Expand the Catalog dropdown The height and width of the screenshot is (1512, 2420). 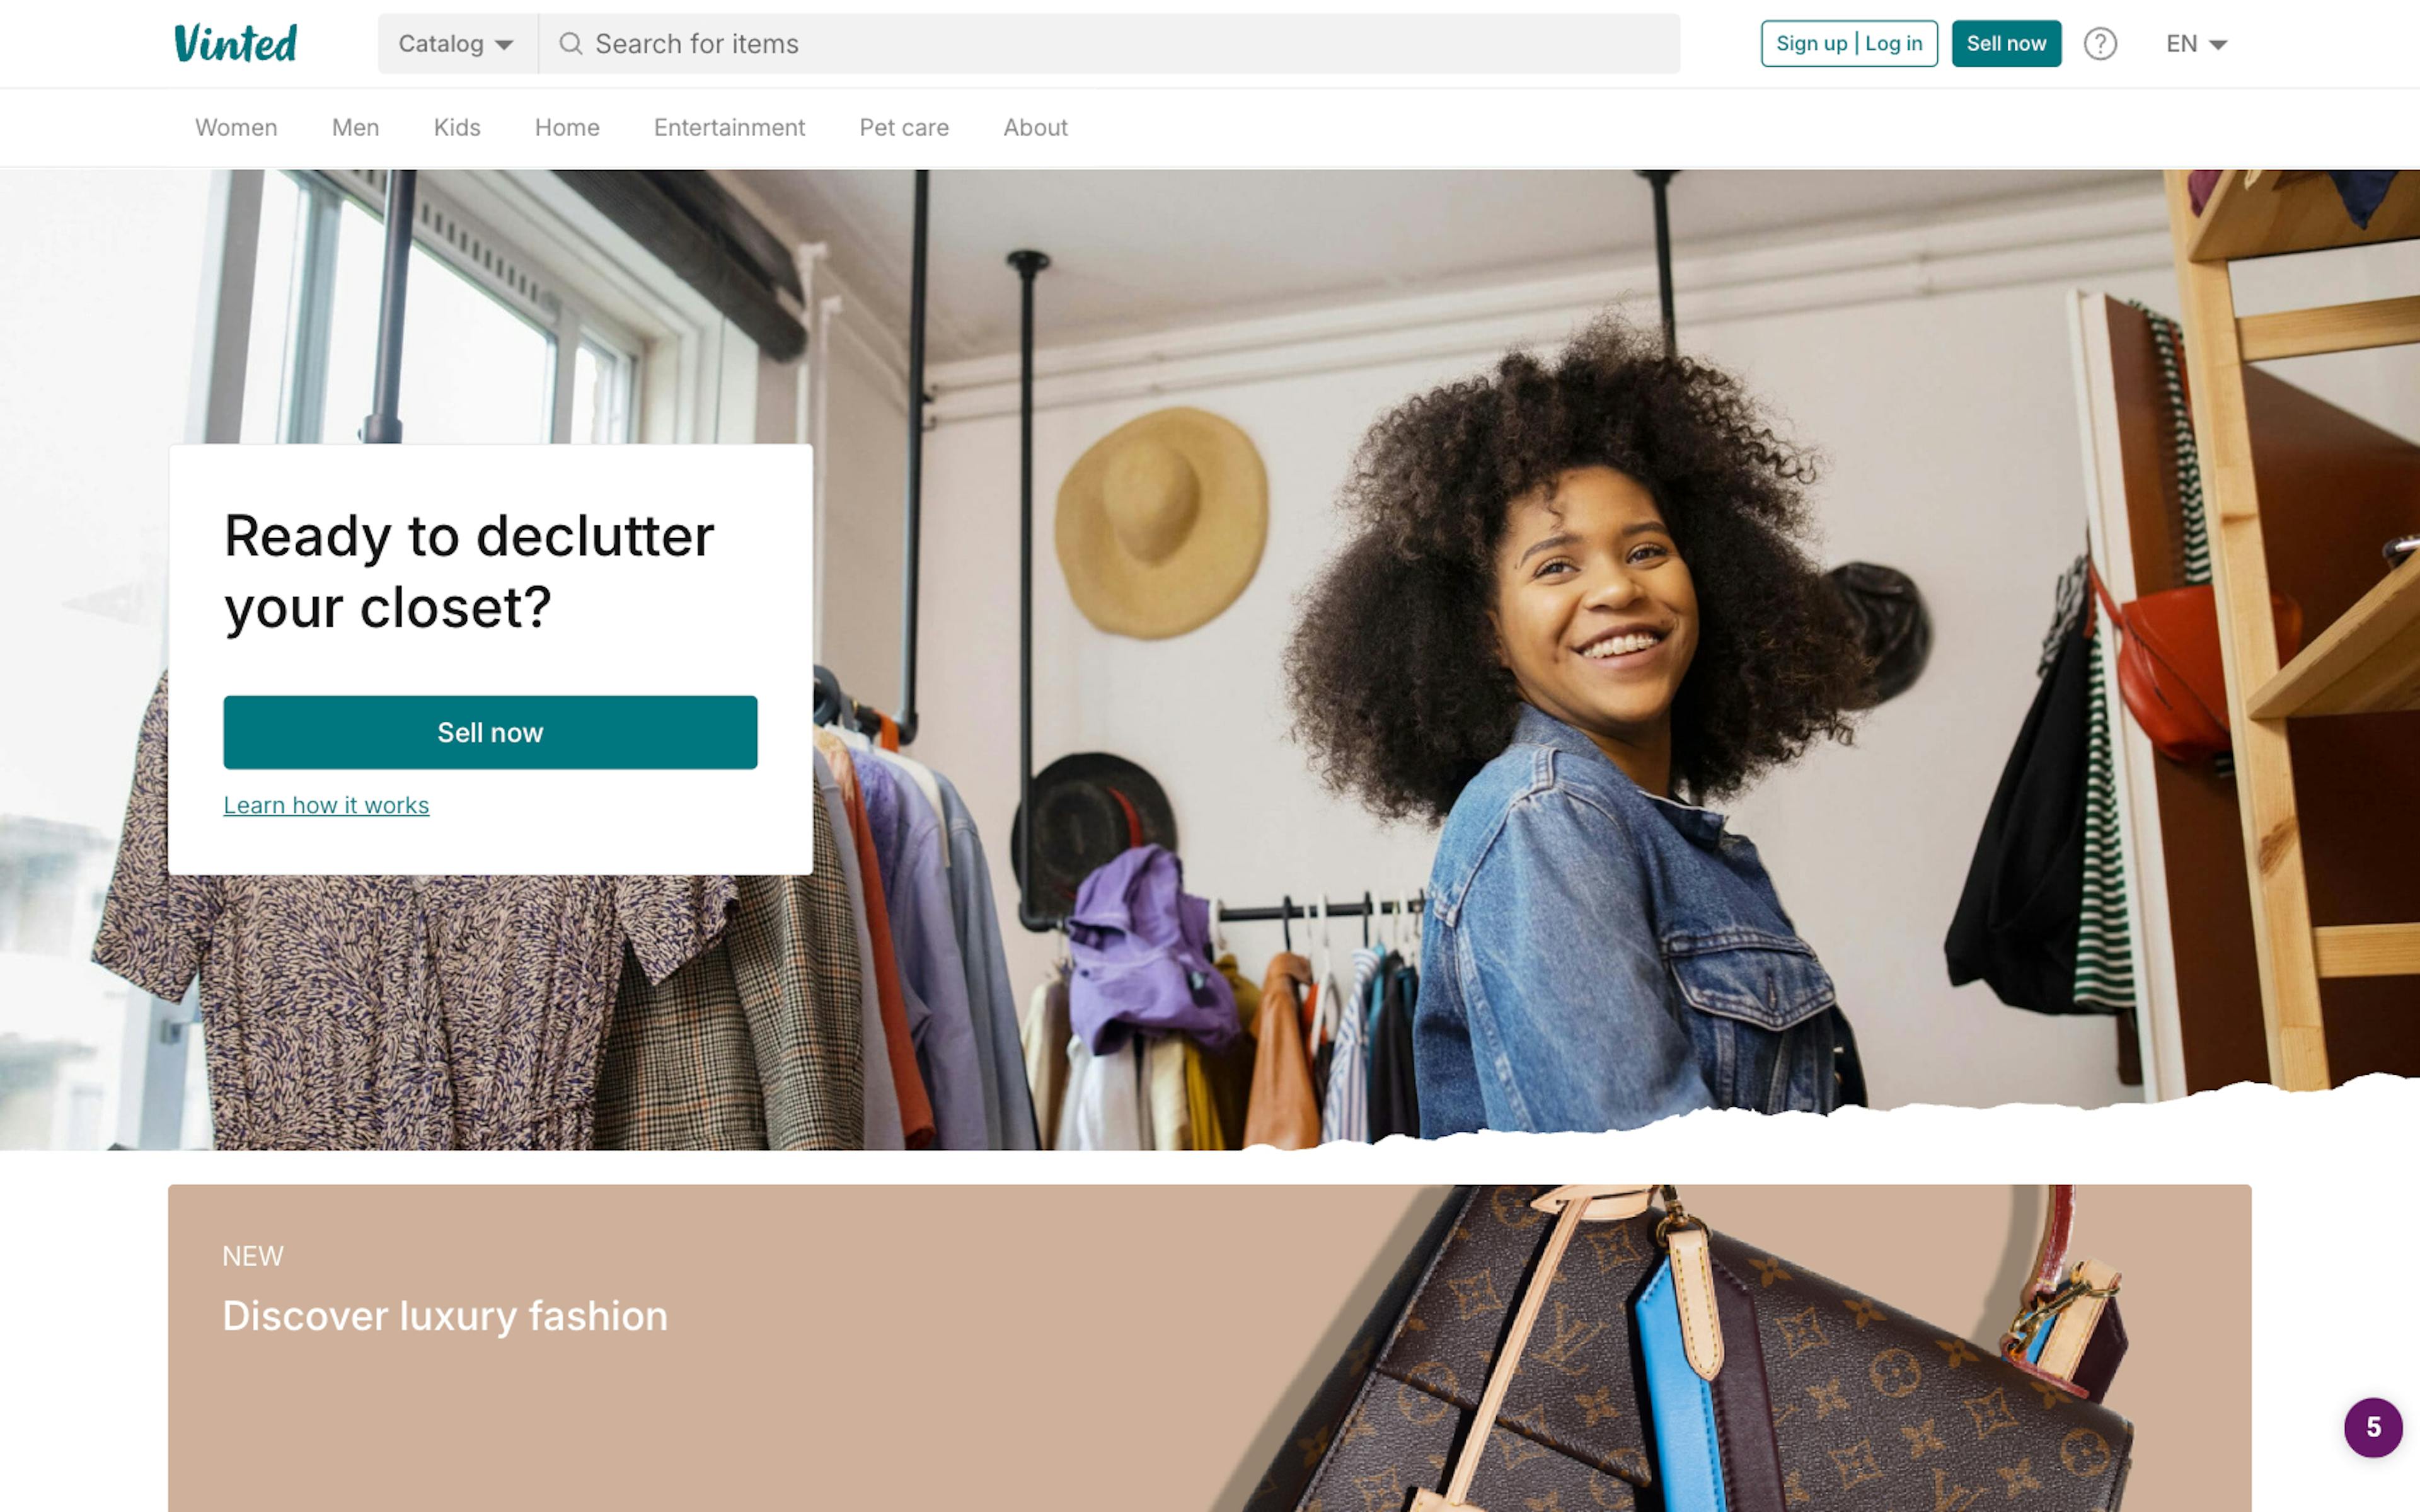click(456, 43)
